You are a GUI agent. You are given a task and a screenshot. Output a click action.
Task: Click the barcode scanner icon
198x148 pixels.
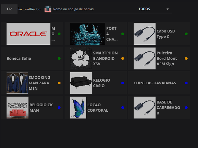(x=48, y=9)
